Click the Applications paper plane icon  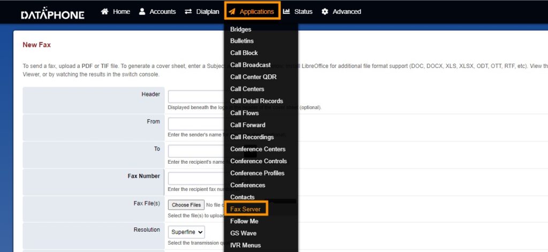[x=232, y=11]
